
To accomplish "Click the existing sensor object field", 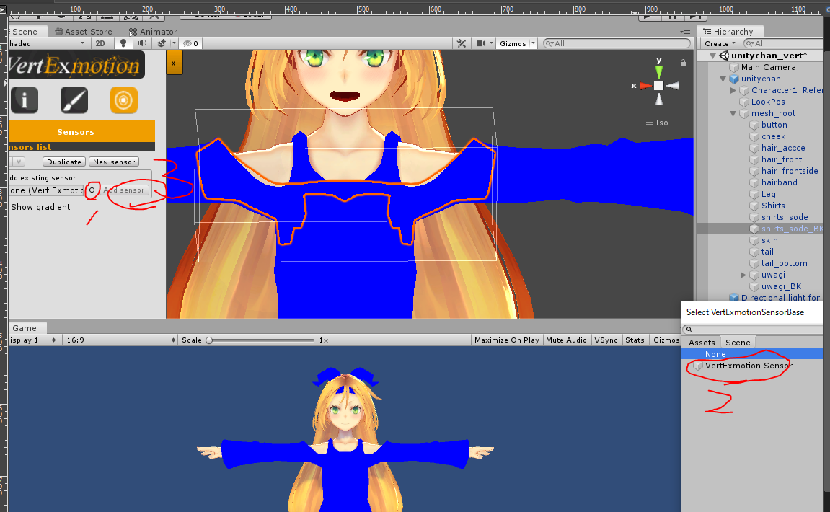I will pos(46,190).
